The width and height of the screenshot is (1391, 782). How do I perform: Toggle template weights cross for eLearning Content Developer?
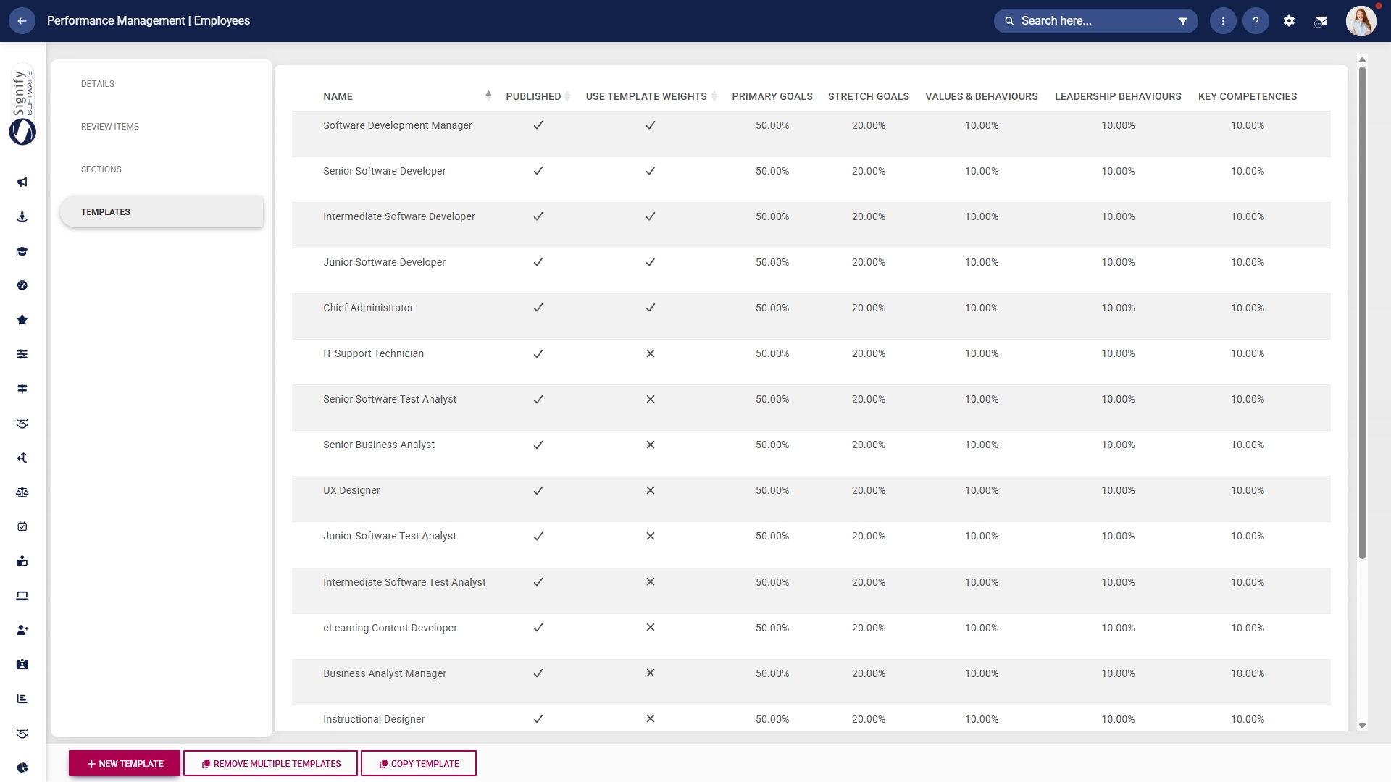click(x=651, y=628)
